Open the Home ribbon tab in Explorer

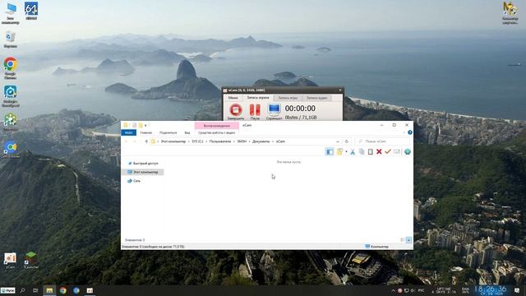click(146, 133)
